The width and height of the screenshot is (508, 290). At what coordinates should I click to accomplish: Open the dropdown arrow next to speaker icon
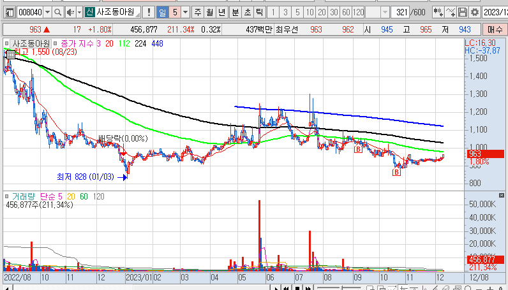coord(79,13)
